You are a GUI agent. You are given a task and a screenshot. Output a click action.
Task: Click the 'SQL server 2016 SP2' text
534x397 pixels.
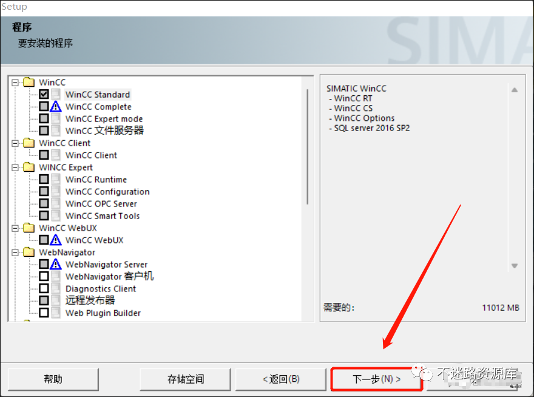pyautogui.click(x=371, y=128)
